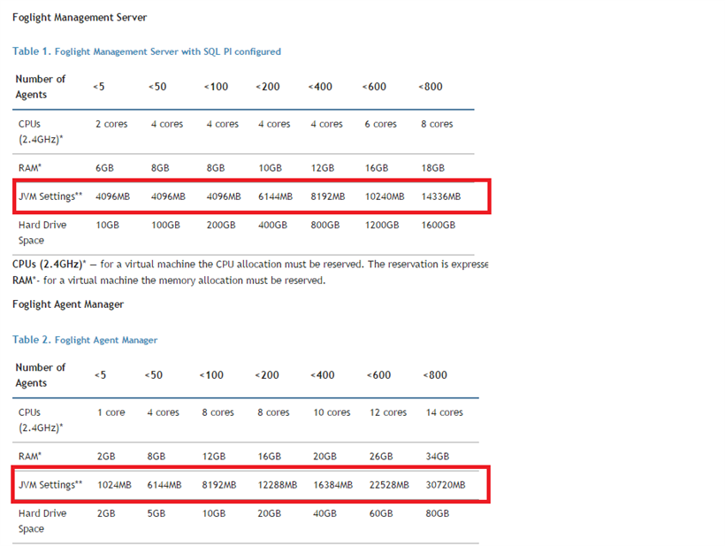Click the "22528MB" JVM setting
Image resolution: width=725 pixels, height=546 pixels.
(x=389, y=485)
